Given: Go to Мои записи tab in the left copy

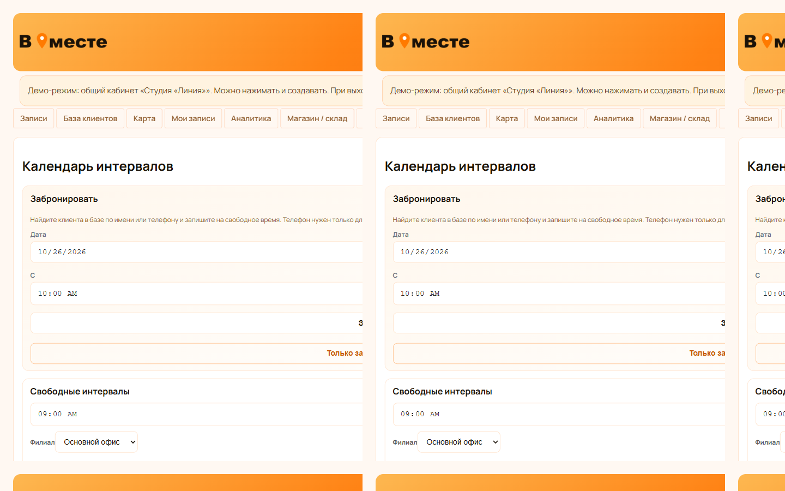Looking at the screenshot, I should (x=194, y=118).
